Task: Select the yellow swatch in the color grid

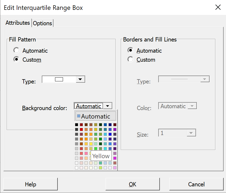Action: click(x=91, y=144)
